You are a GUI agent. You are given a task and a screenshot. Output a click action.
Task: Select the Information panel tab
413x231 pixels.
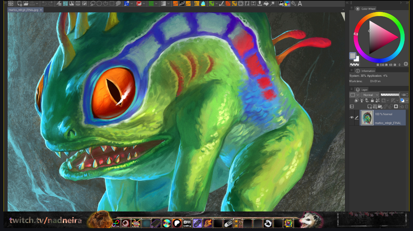click(368, 71)
